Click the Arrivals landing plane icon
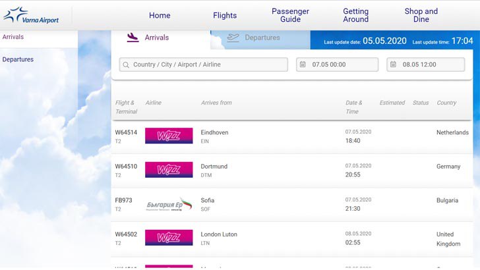The height and width of the screenshot is (270, 480). 133,38
